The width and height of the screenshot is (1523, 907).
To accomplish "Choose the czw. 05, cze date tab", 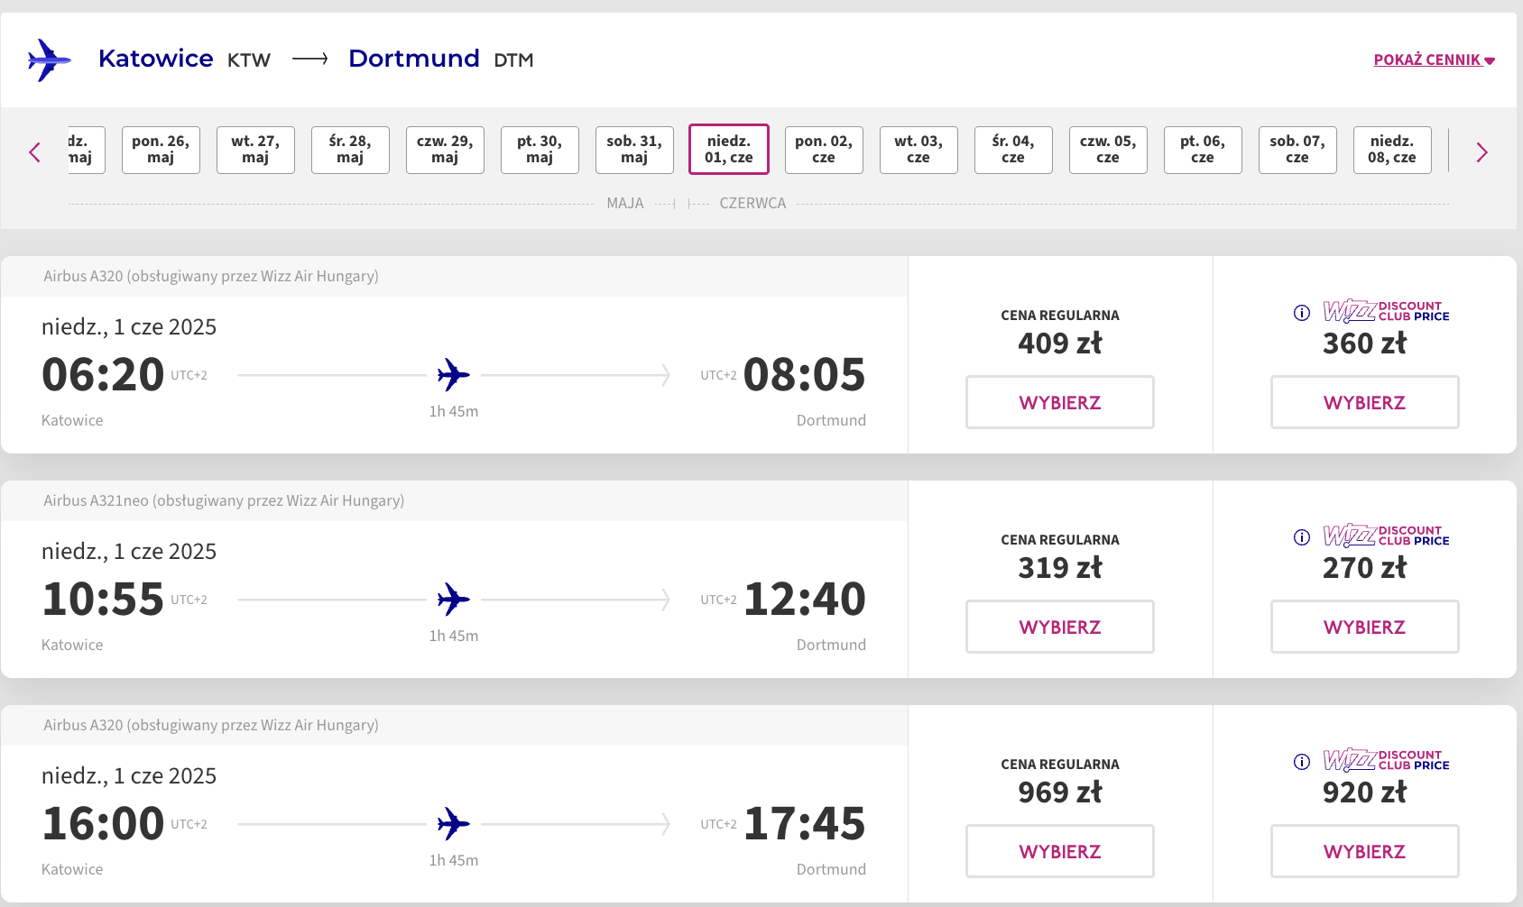I will [x=1108, y=150].
